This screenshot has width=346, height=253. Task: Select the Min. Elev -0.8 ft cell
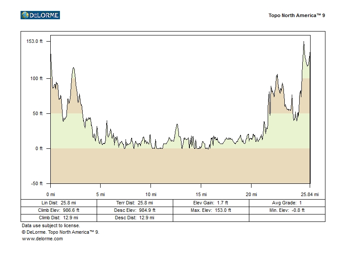pyautogui.click(x=287, y=210)
